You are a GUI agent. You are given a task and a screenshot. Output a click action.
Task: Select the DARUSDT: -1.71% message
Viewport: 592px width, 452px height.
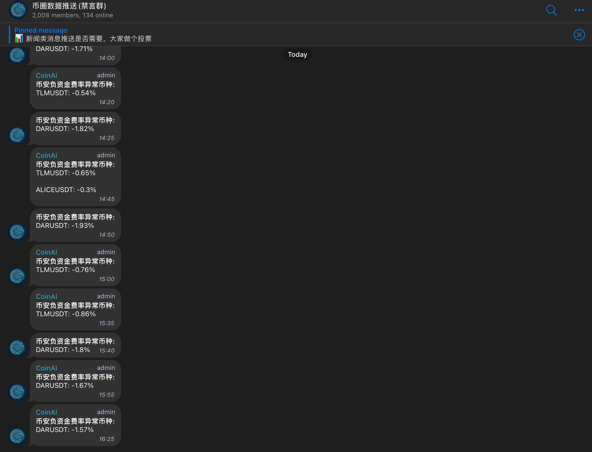click(64, 49)
